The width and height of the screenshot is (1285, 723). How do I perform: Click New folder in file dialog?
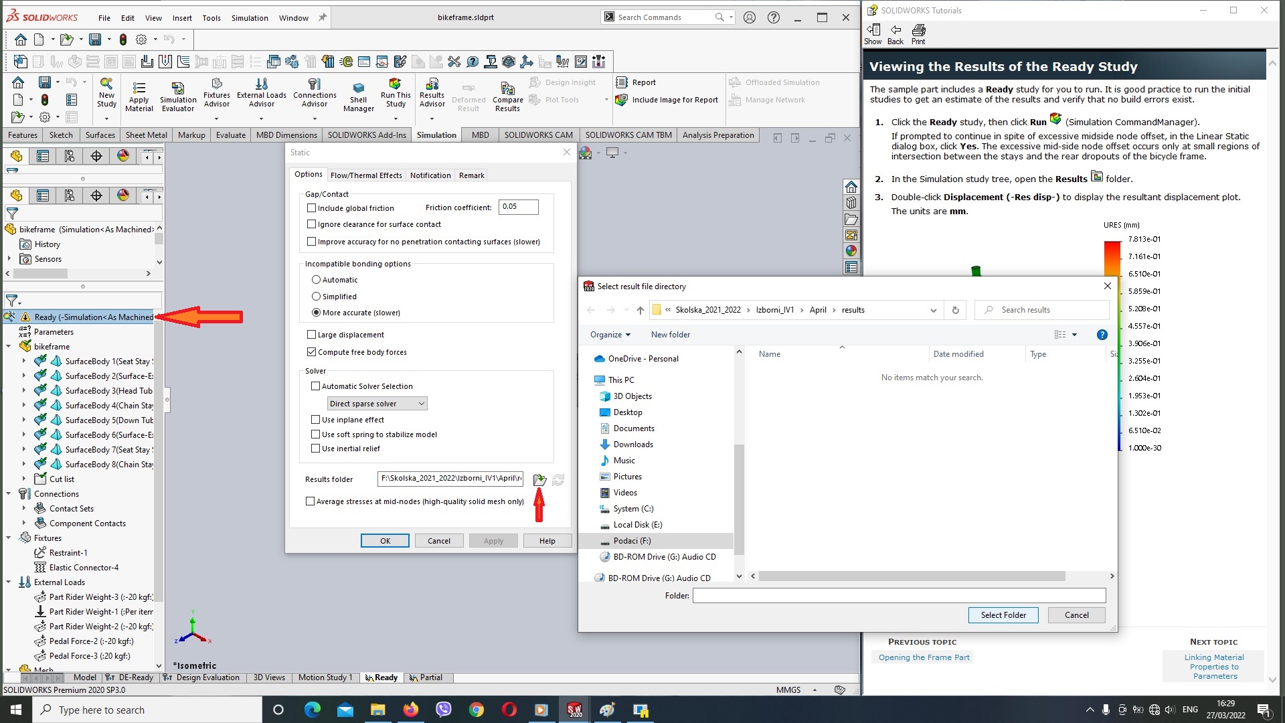point(671,335)
